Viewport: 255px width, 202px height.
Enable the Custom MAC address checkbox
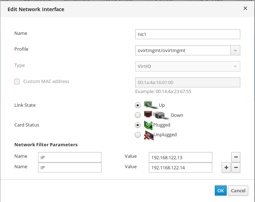(17, 82)
